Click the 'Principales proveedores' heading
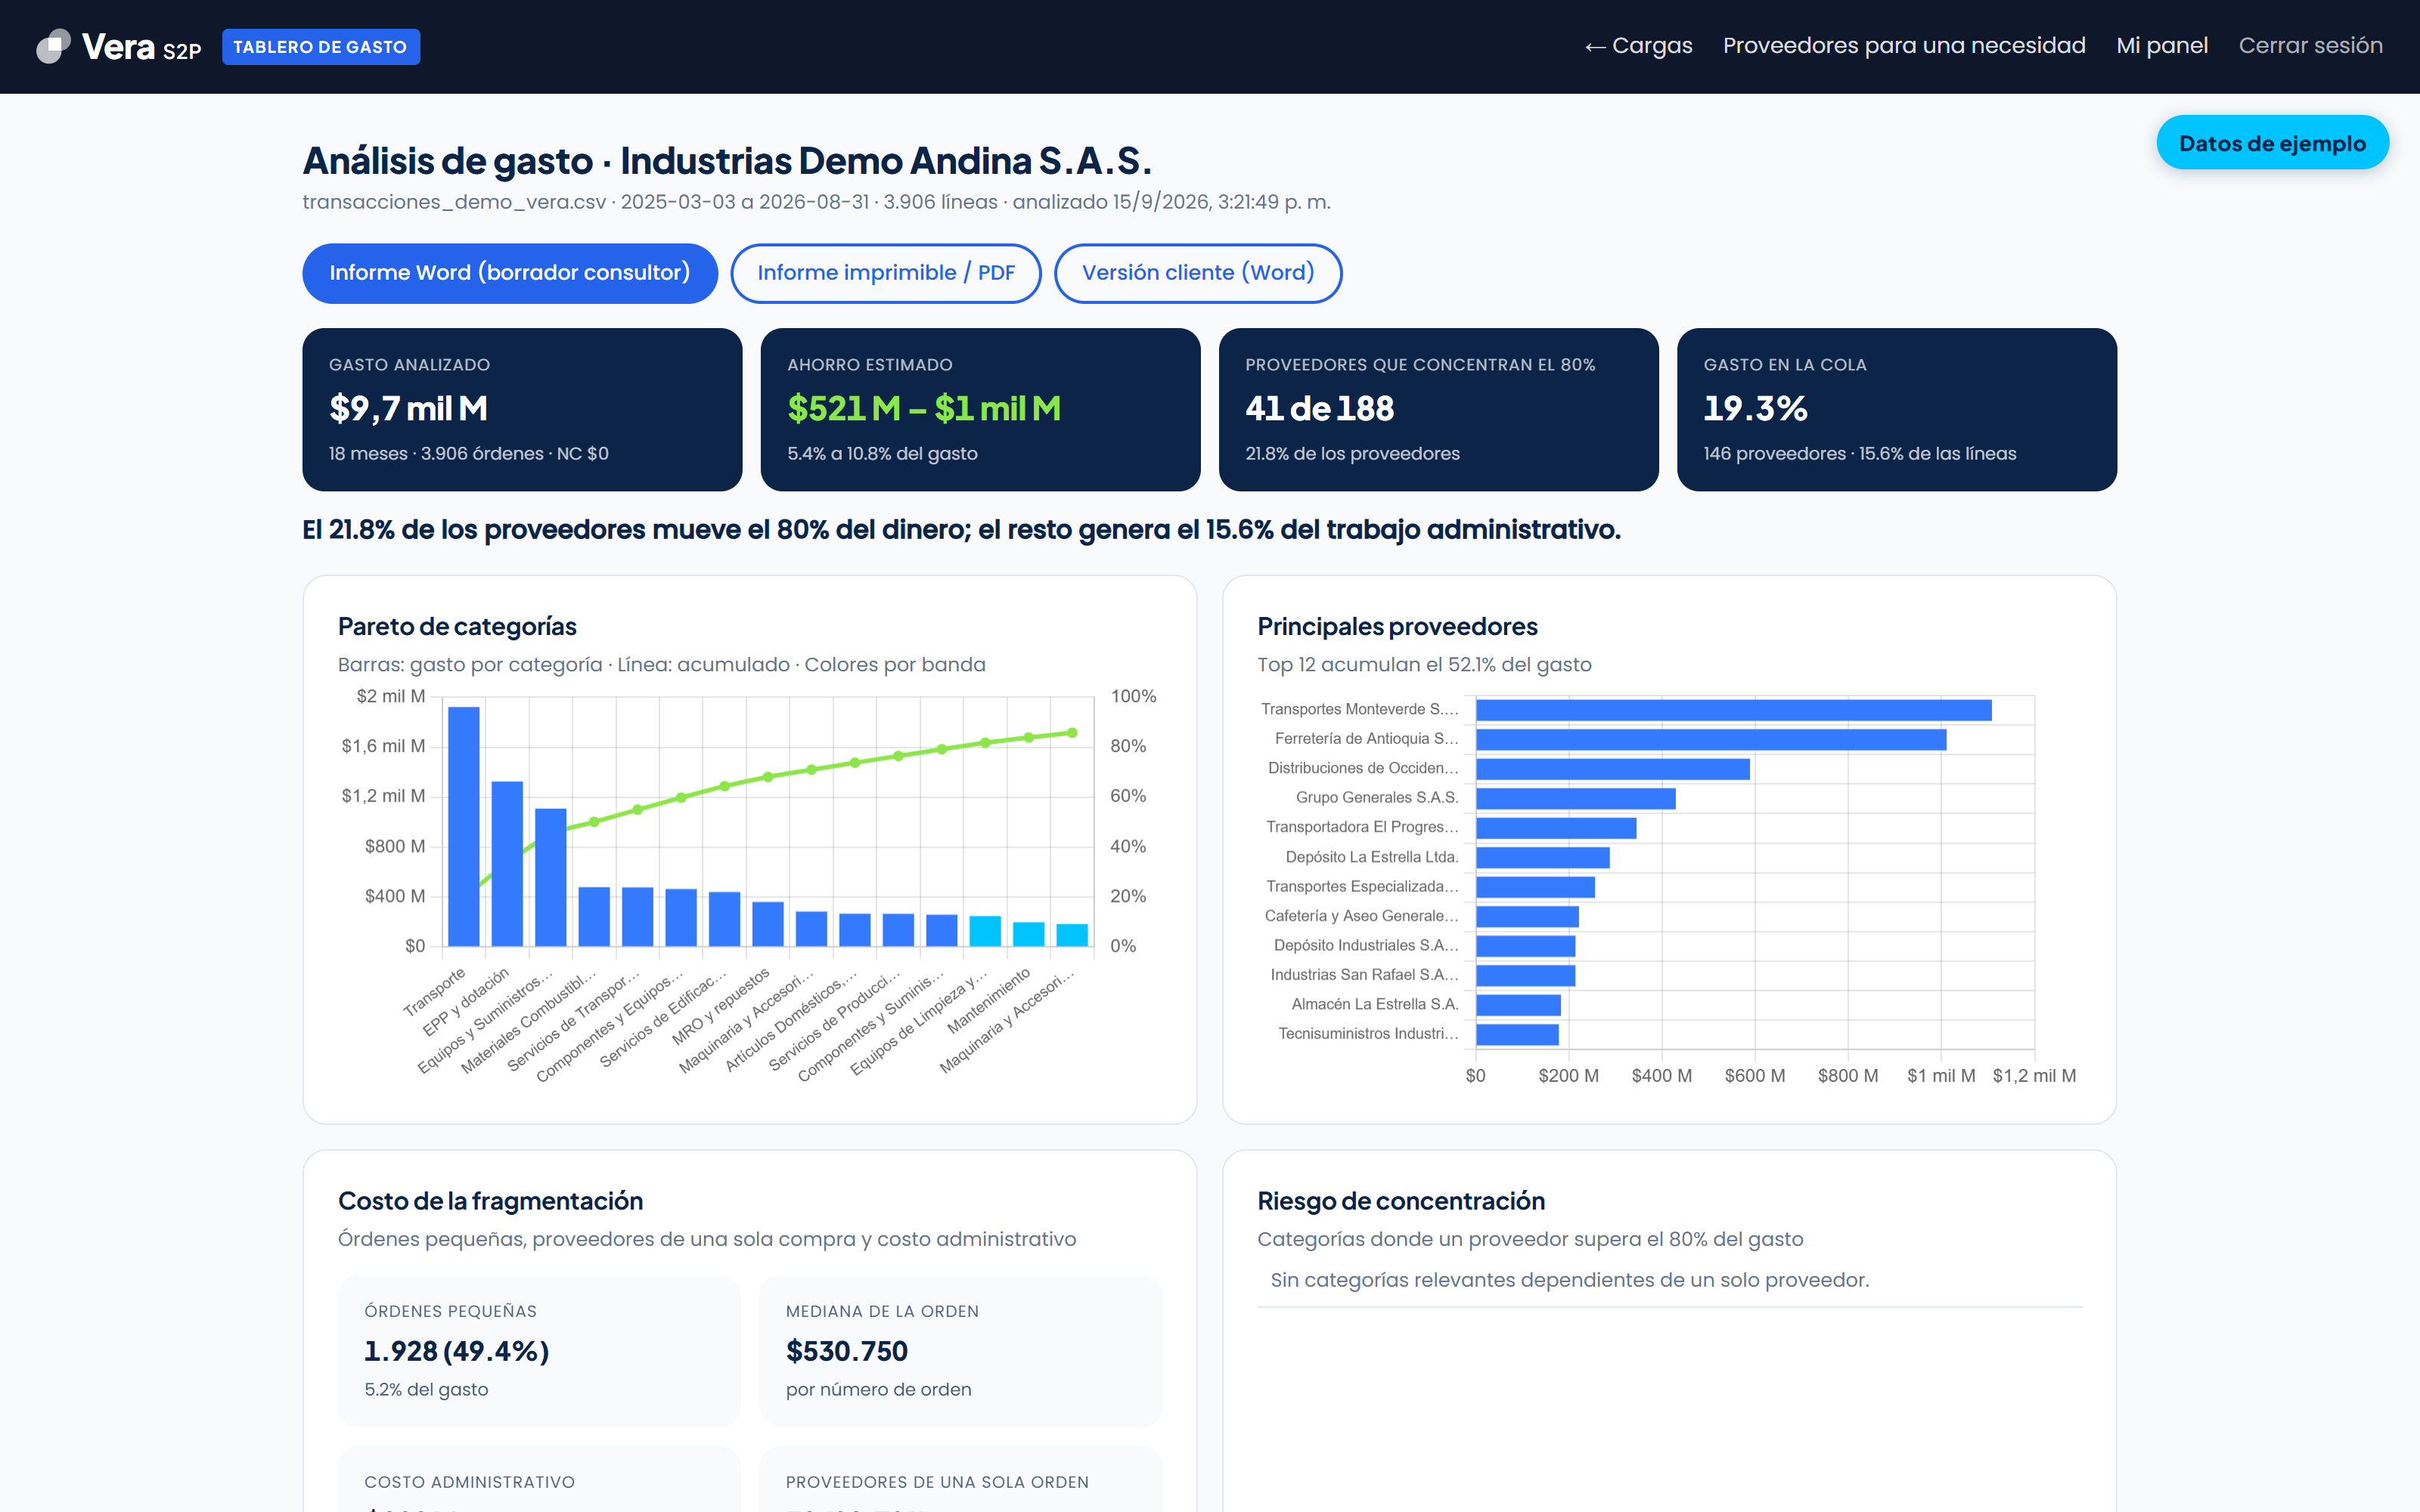Image resolution: width=2420 pixels, height=1512 pixels. [x=1397, y=626]
